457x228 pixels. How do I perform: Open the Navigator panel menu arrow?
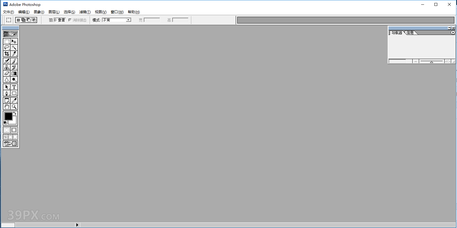click(453, 33)
